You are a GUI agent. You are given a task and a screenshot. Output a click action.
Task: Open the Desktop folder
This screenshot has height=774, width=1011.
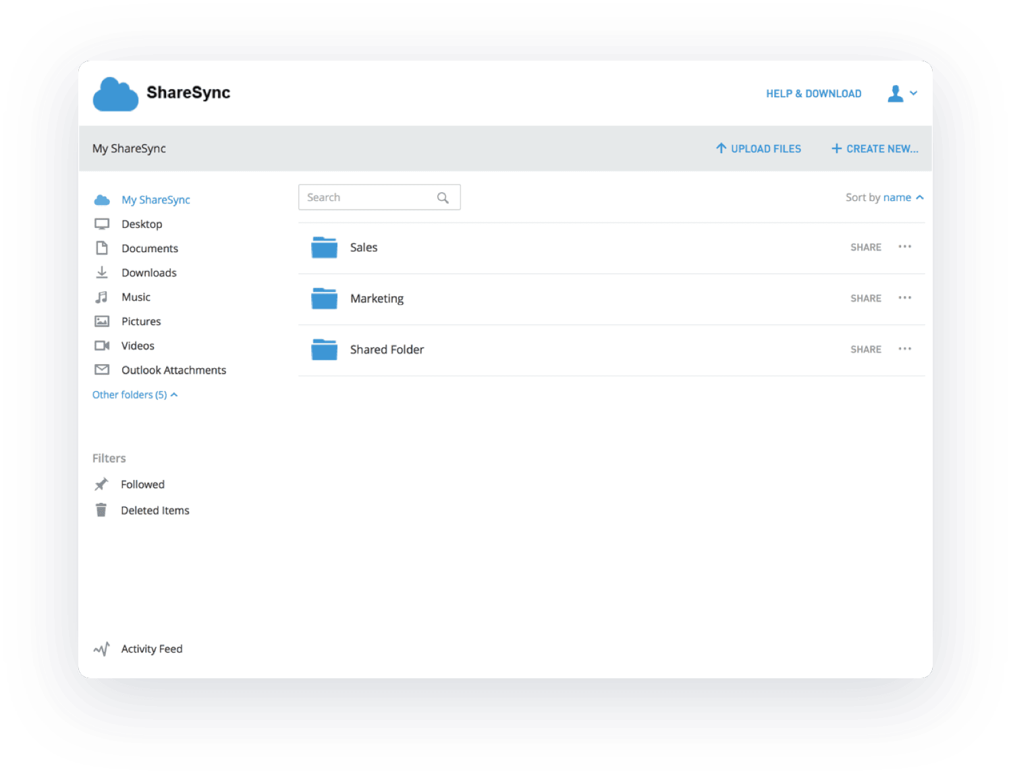(x=142, y=224)
